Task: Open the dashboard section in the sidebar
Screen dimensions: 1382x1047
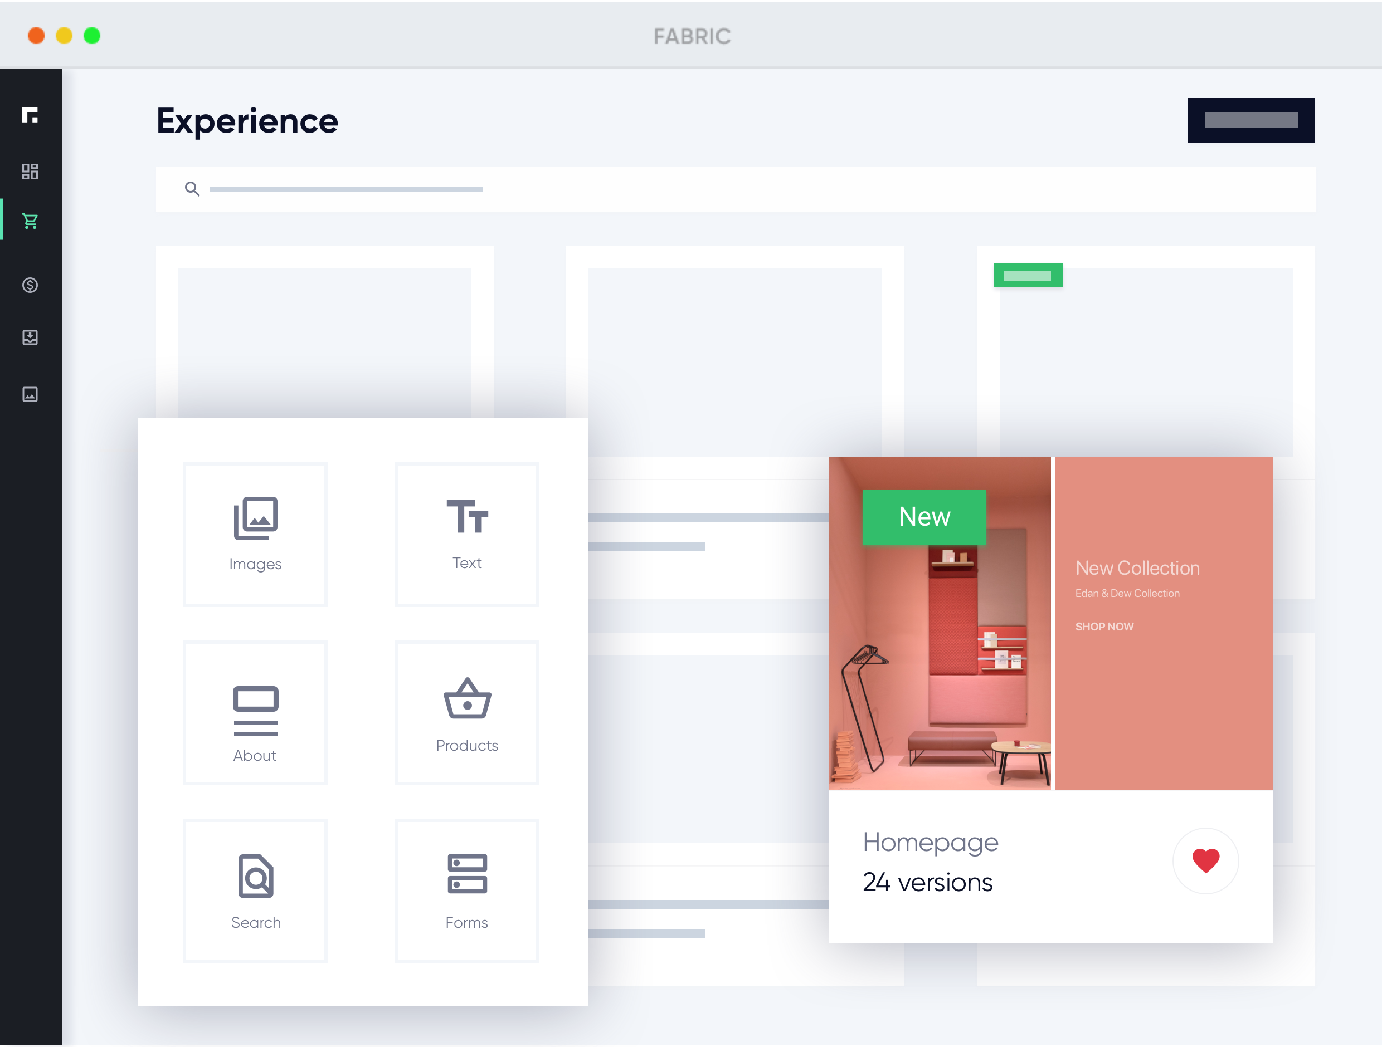Action: [x=30, y=171]
